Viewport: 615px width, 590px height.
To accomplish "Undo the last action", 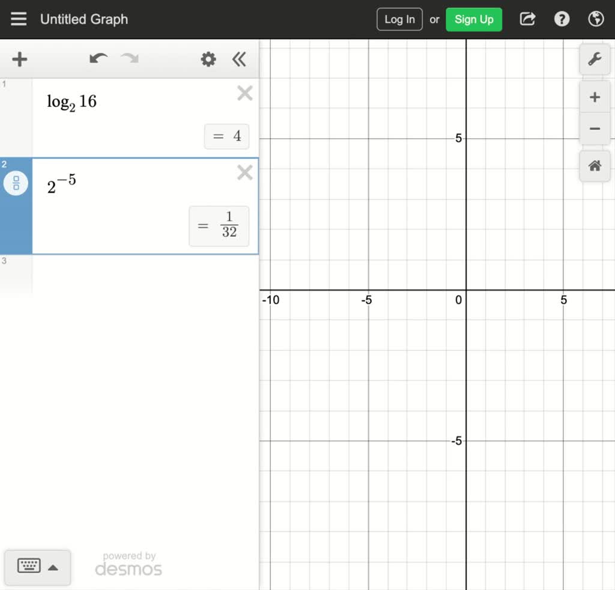I will point(98,59).
